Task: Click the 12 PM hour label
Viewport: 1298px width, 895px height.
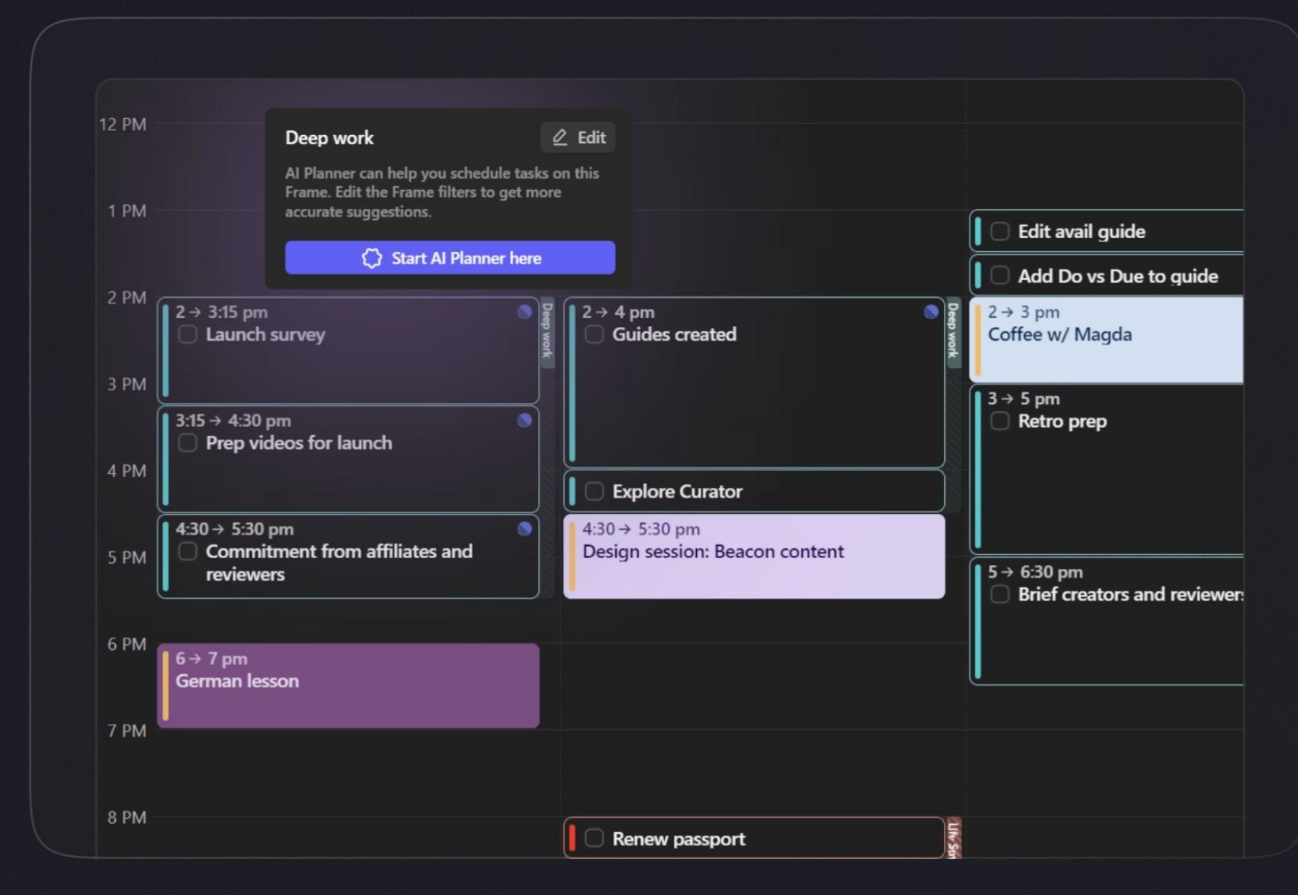Action: [123, 124]
